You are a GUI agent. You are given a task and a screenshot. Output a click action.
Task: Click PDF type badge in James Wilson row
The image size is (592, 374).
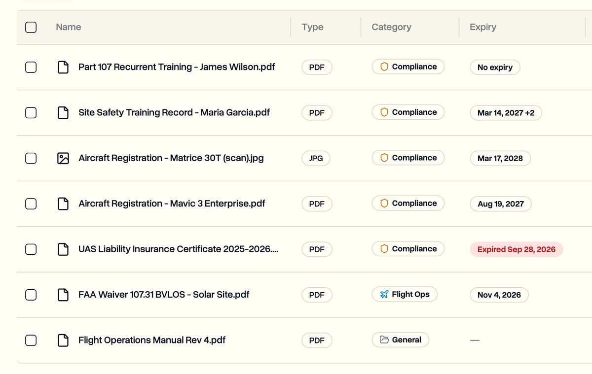[x=317, y=68]
